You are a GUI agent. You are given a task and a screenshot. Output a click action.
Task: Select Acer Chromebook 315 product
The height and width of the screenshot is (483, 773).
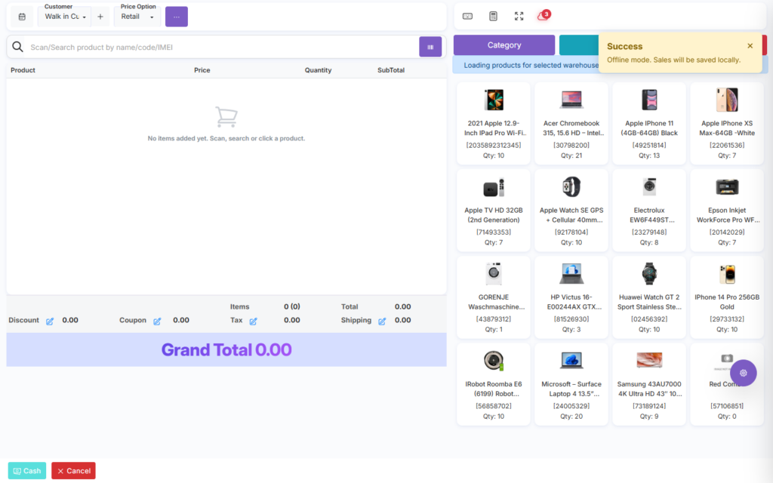tap(571, 123)
